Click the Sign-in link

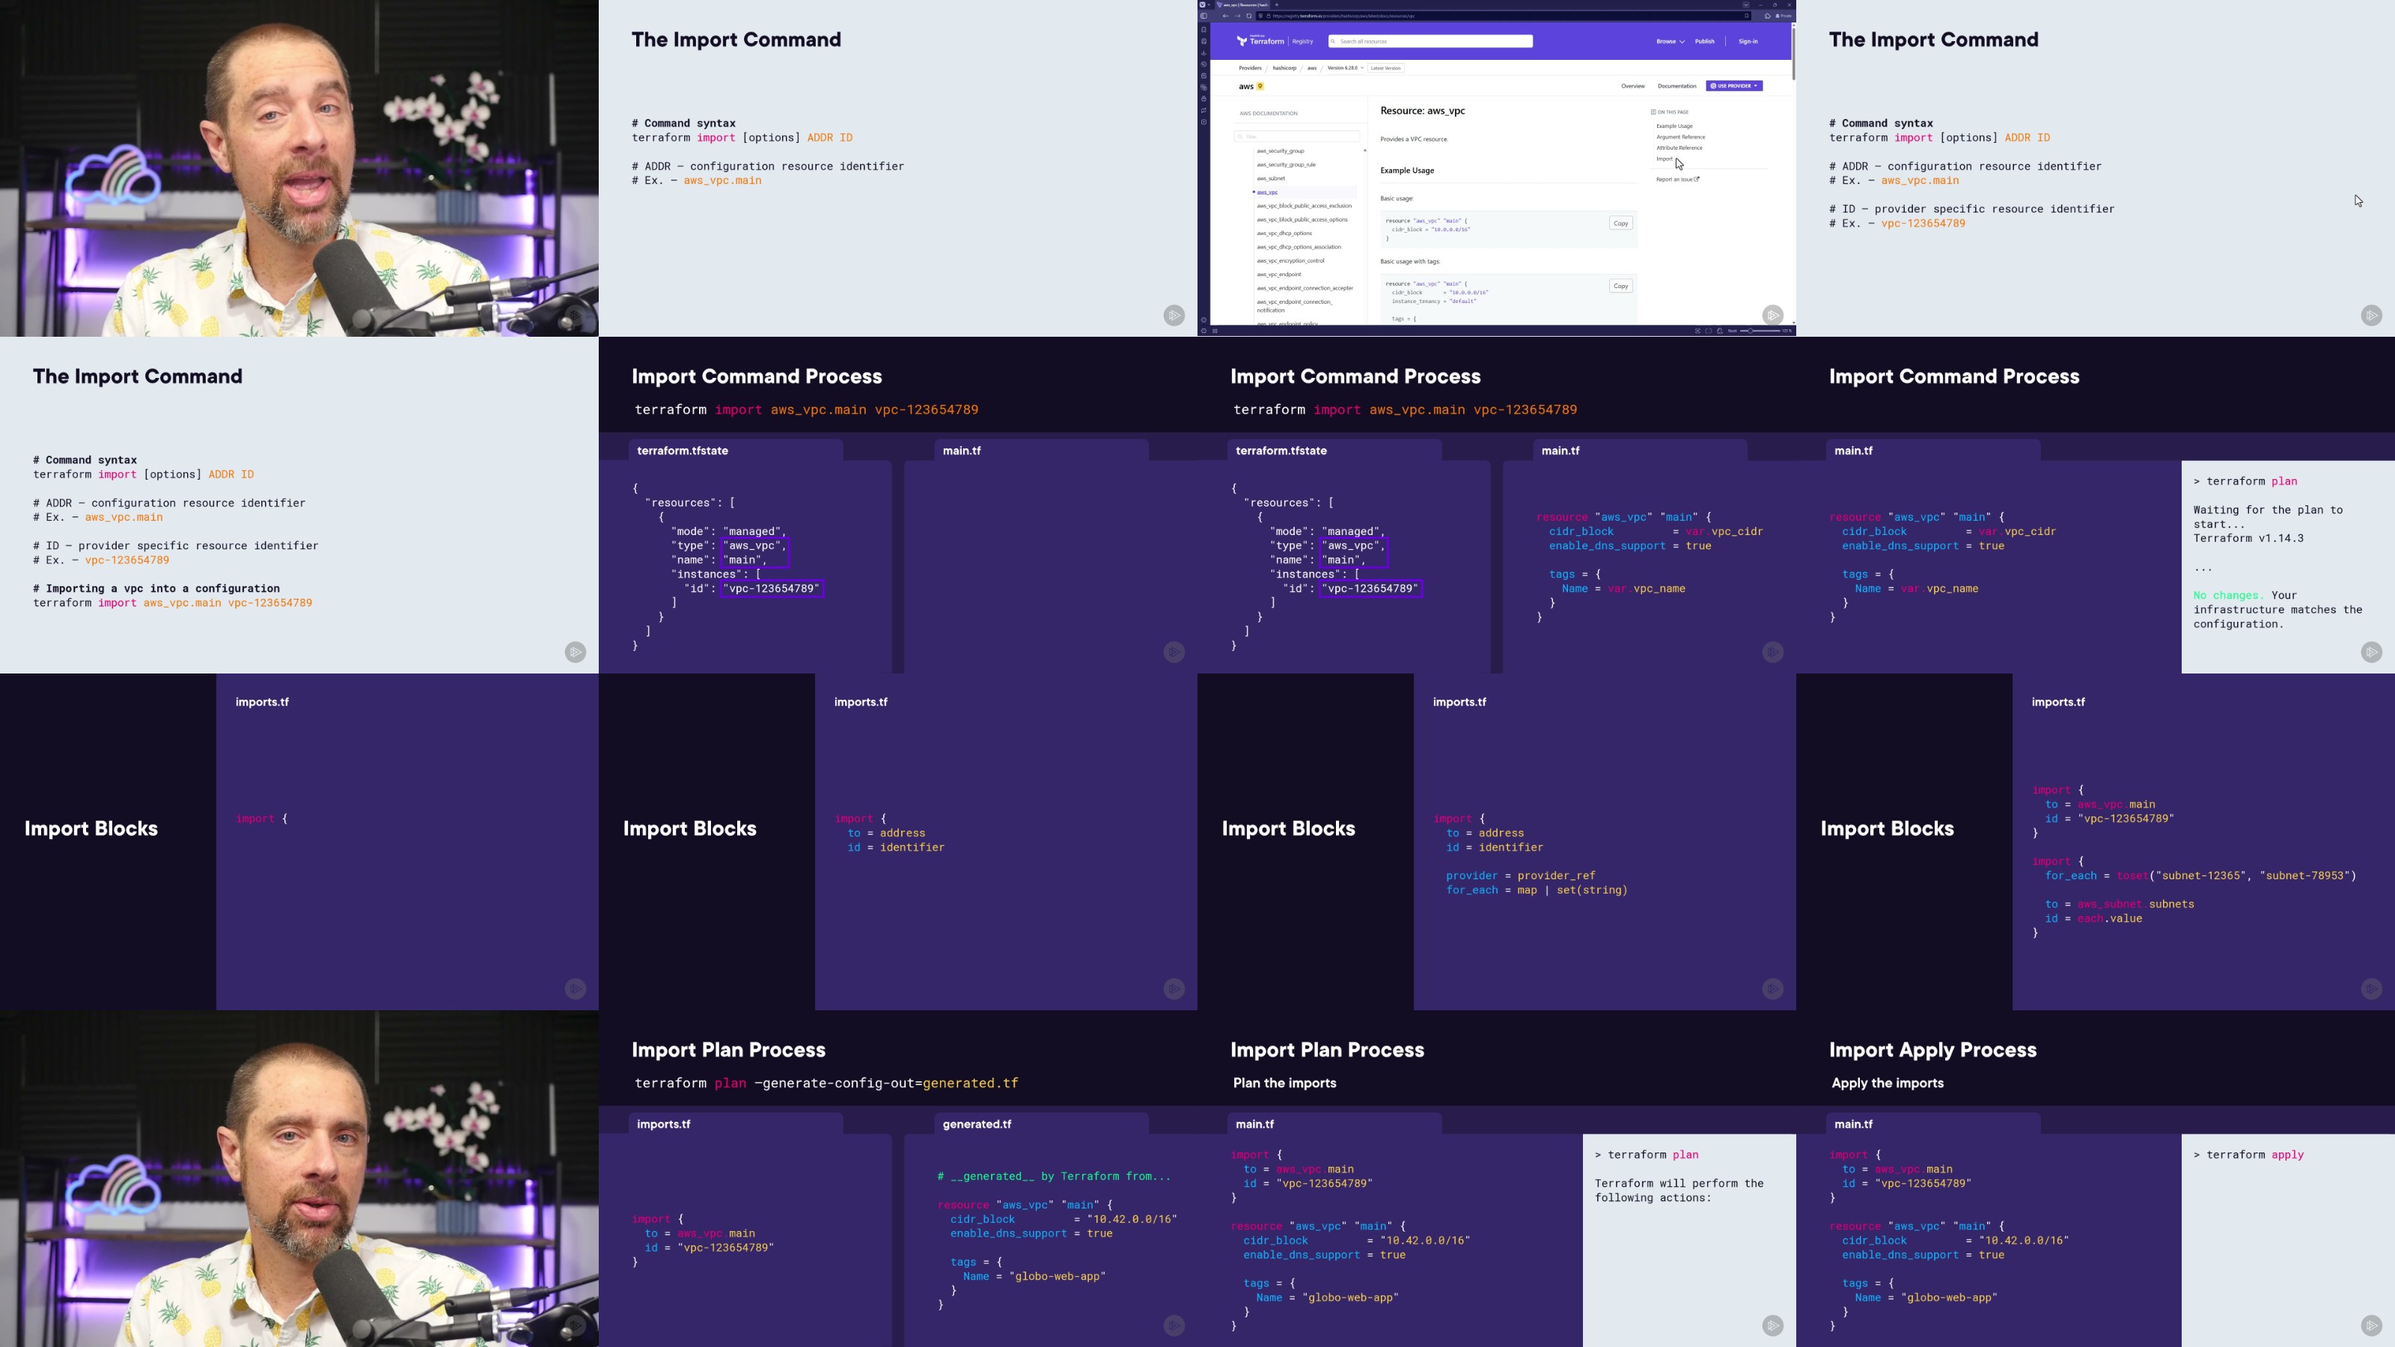pos(1748,41)
